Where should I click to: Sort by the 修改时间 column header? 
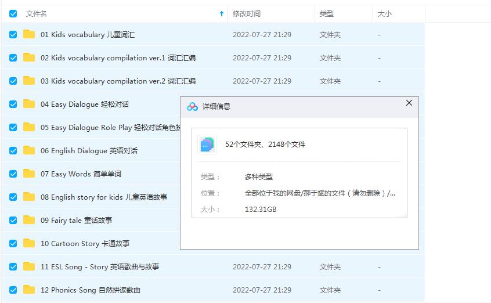[x=247, y=13]
